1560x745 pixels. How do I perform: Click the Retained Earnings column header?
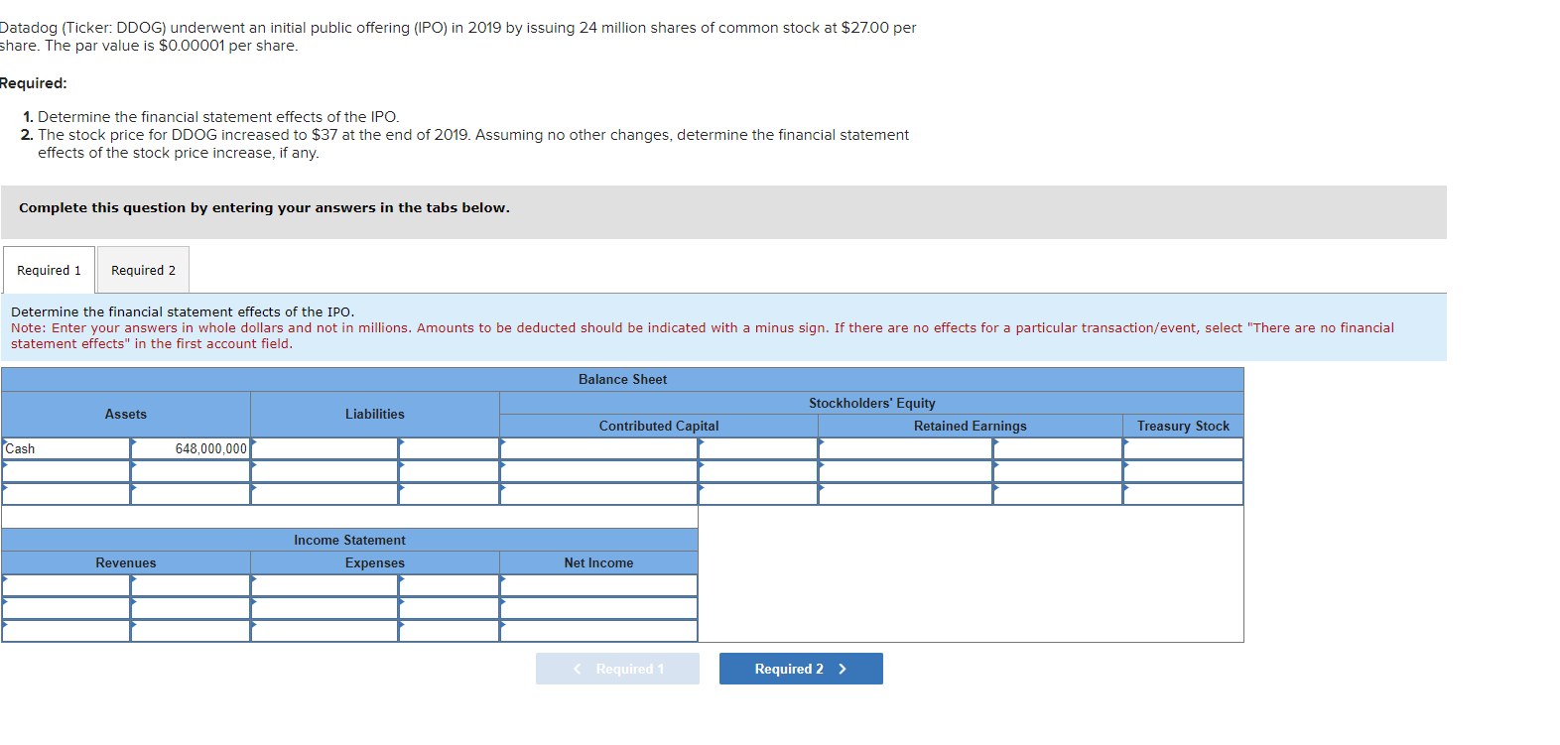971,426
